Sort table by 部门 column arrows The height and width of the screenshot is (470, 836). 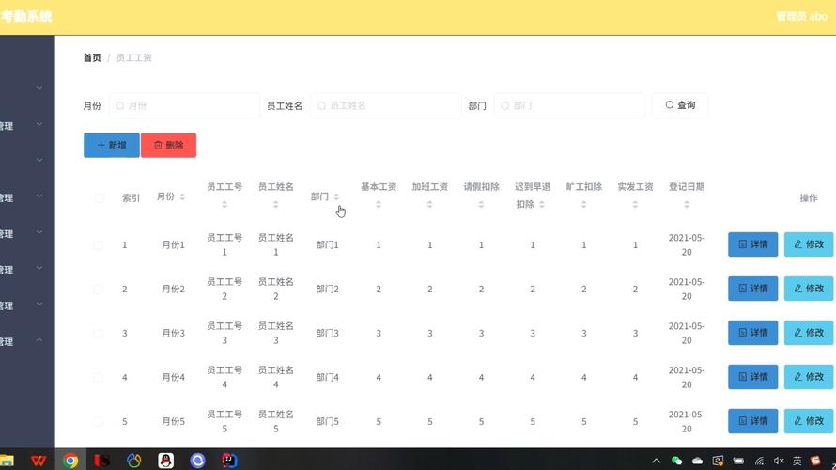336,196
